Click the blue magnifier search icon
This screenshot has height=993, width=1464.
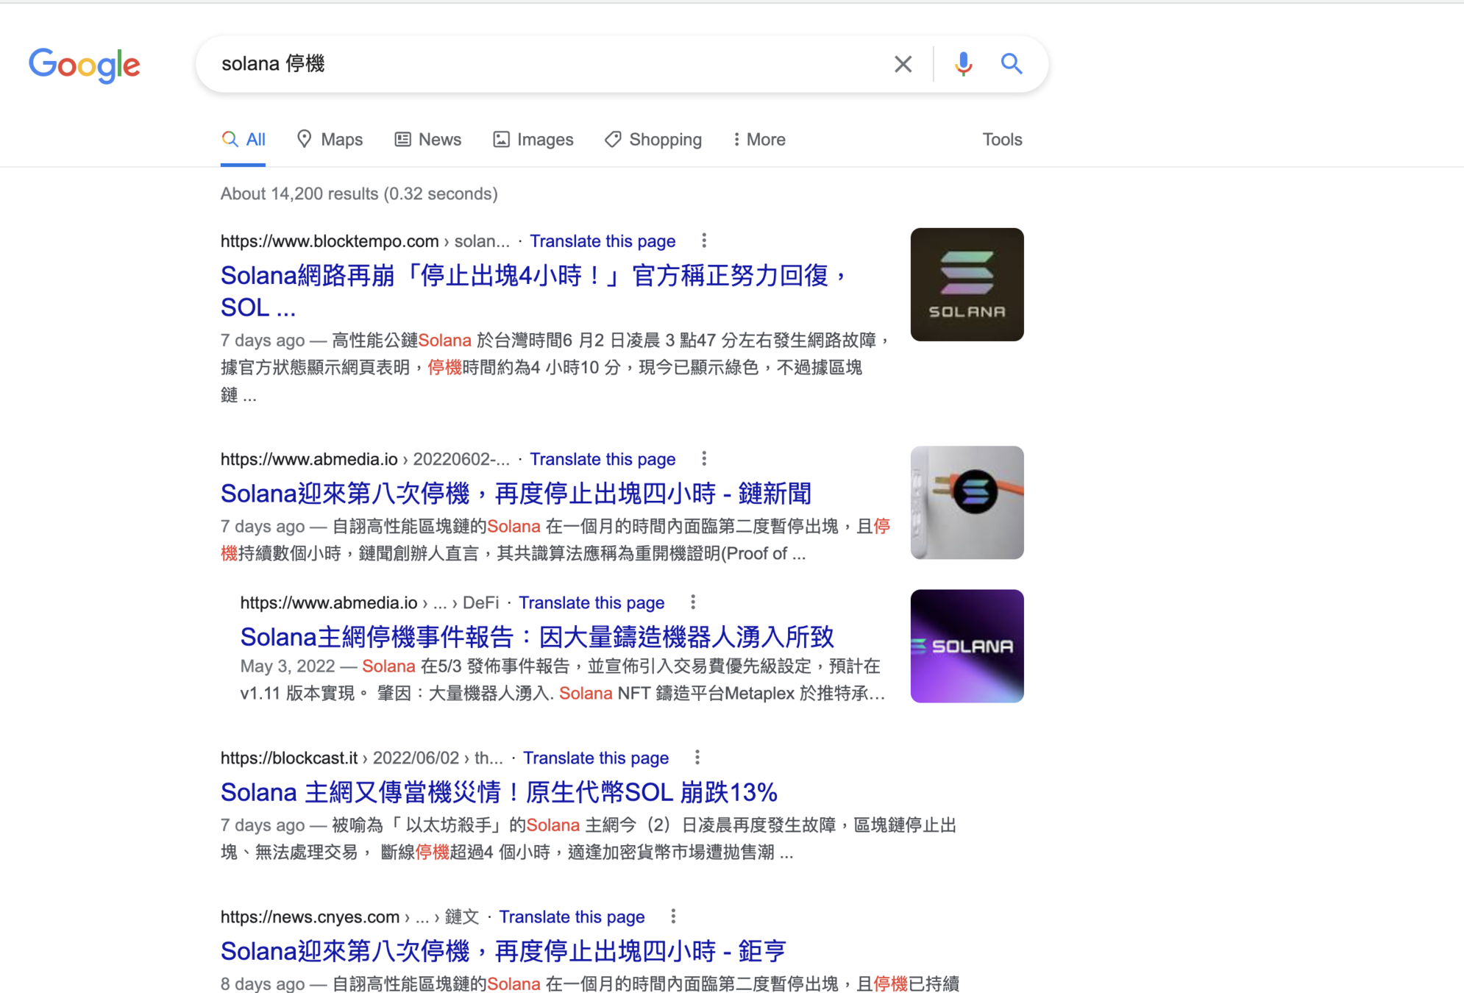1012,64
